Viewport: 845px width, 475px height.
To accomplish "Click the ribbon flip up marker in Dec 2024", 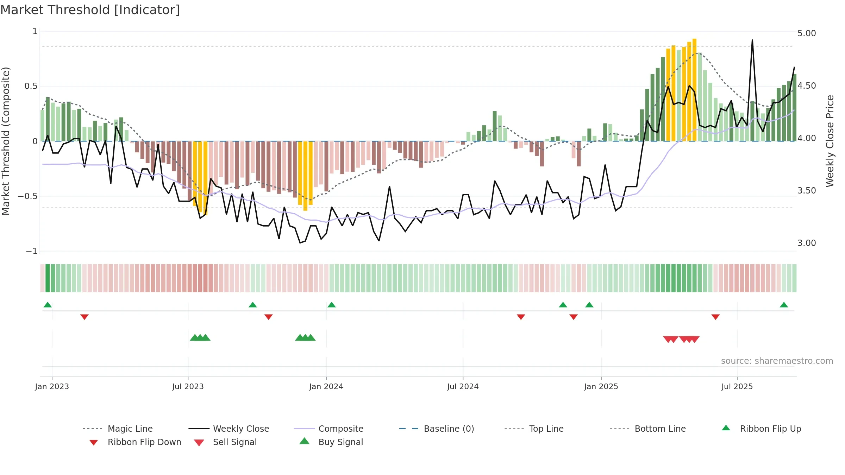I will [589, 305].
